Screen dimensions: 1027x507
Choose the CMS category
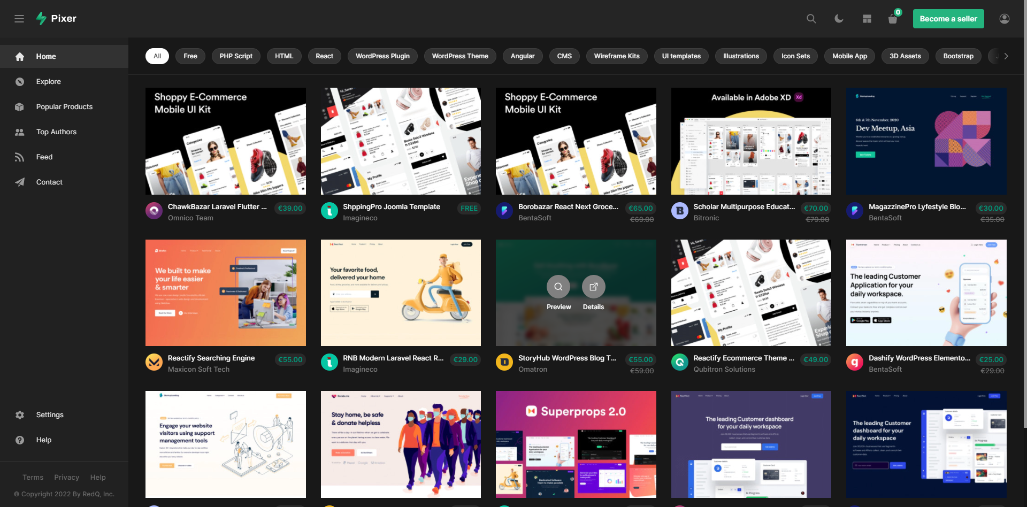[x=564, y=56]
